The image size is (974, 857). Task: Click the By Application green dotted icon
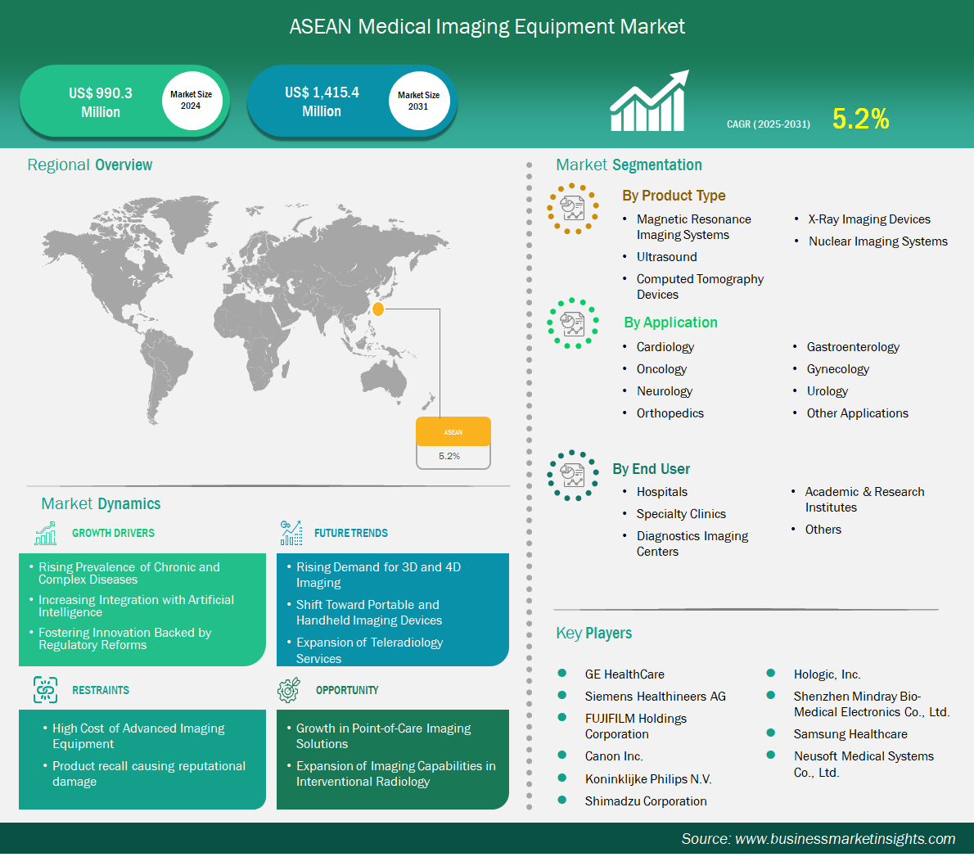tap(572, 323)
